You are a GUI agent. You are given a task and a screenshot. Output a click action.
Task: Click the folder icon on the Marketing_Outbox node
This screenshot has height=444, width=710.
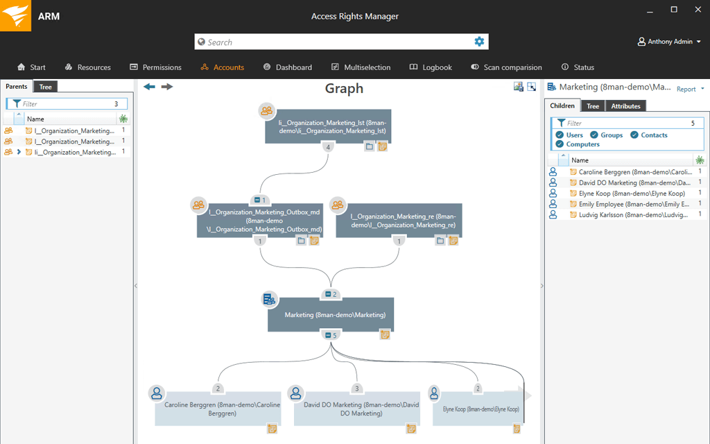pyautogui.click(x=302, y=240)
